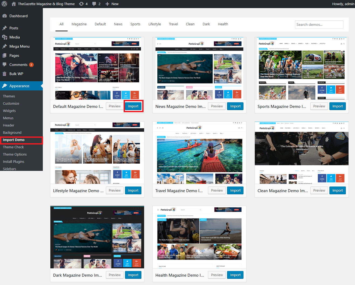Screen dimensions: 355x285
Task: Preview the Dark Magazine demo
Action: 115,275
